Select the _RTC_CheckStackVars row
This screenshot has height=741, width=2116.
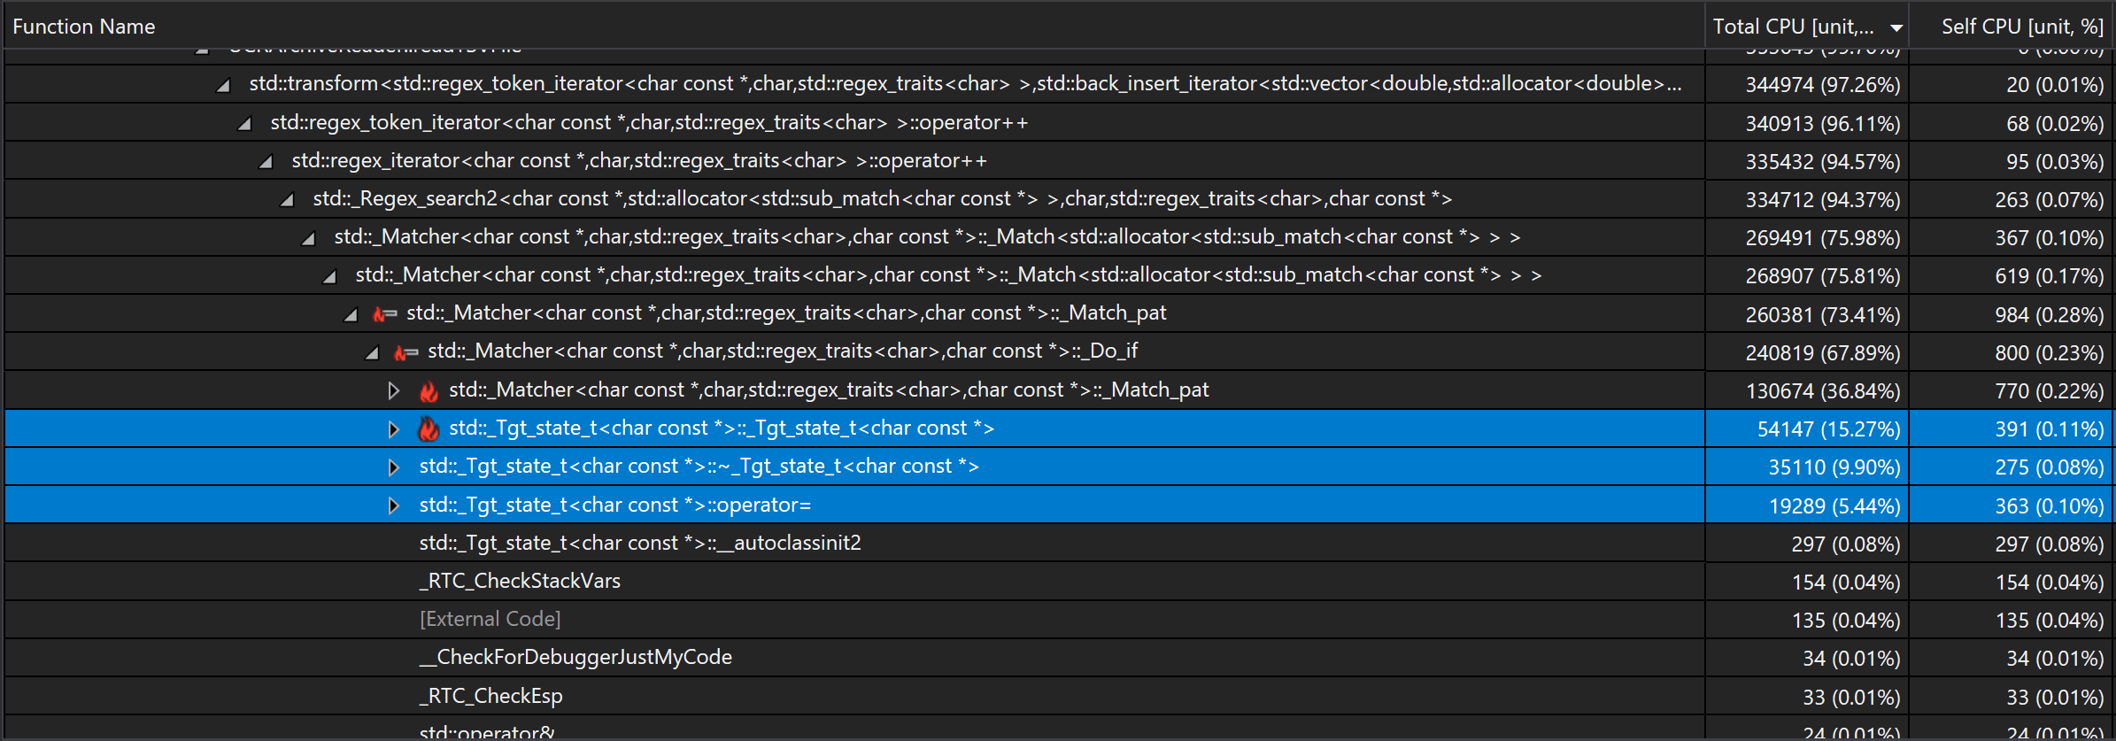point(520,582)
